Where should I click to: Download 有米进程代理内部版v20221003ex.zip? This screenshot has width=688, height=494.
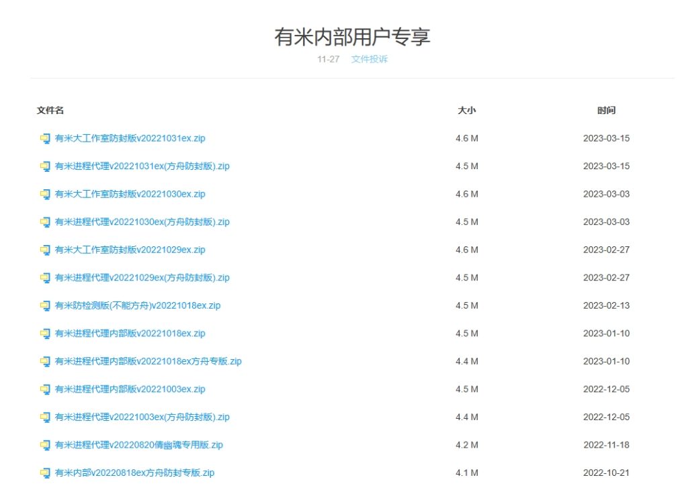(x=130, y=389)
